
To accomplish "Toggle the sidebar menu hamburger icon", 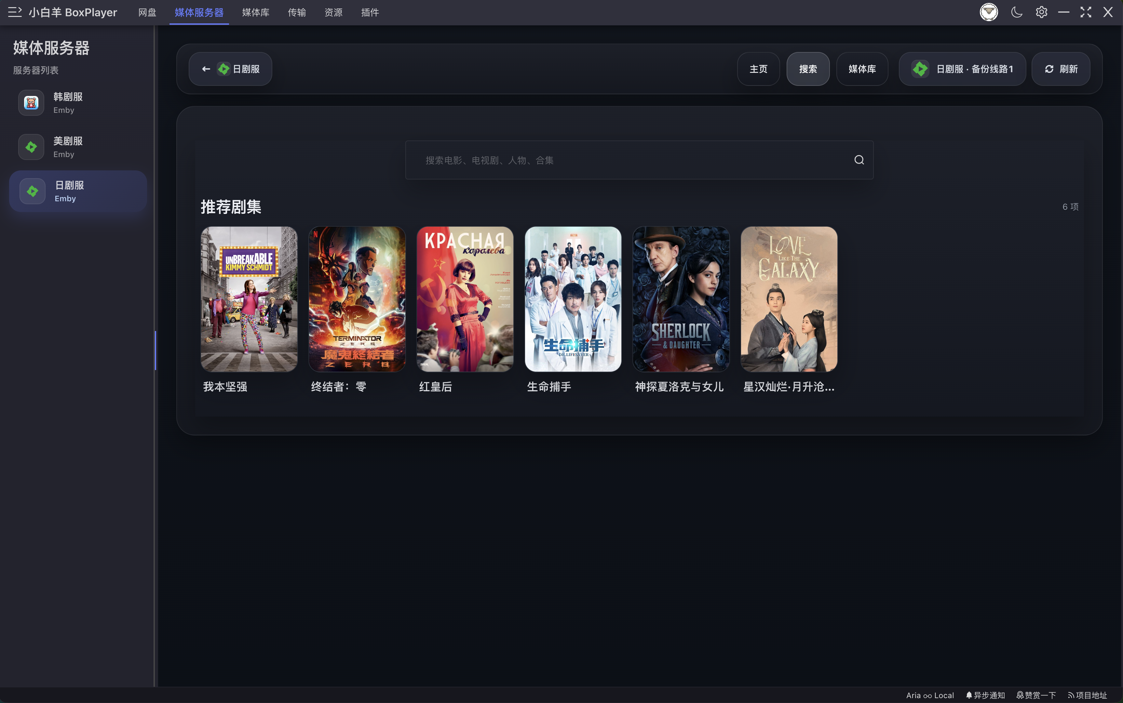I will pos(15,12).
